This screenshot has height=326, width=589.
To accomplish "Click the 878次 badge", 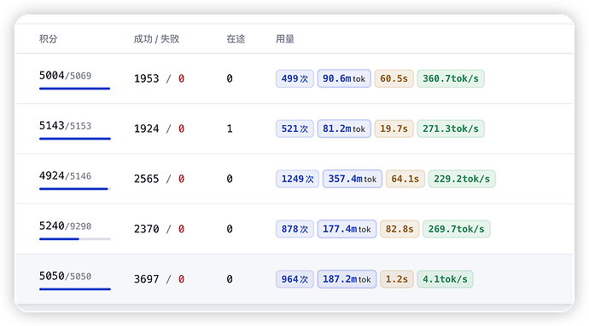I will [294, 229].
